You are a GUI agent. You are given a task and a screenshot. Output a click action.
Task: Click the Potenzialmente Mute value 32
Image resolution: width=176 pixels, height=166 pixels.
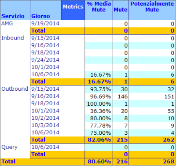tap(171, 89)
